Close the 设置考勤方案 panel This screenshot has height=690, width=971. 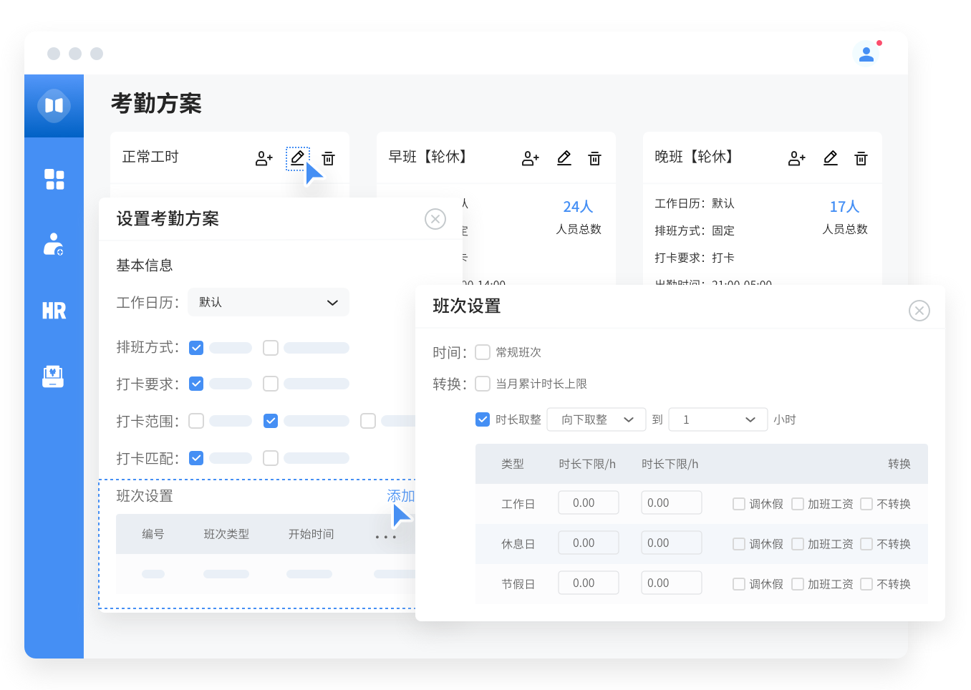click(x=435, y=219)
